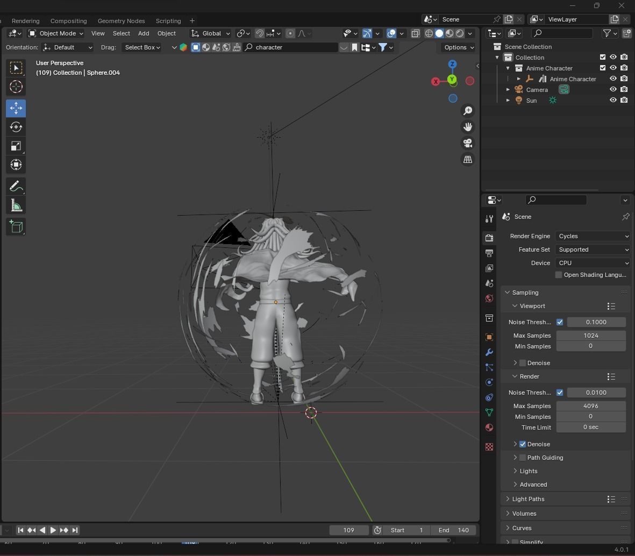
Task: Open the Add menu
Action: click(144, 33)
